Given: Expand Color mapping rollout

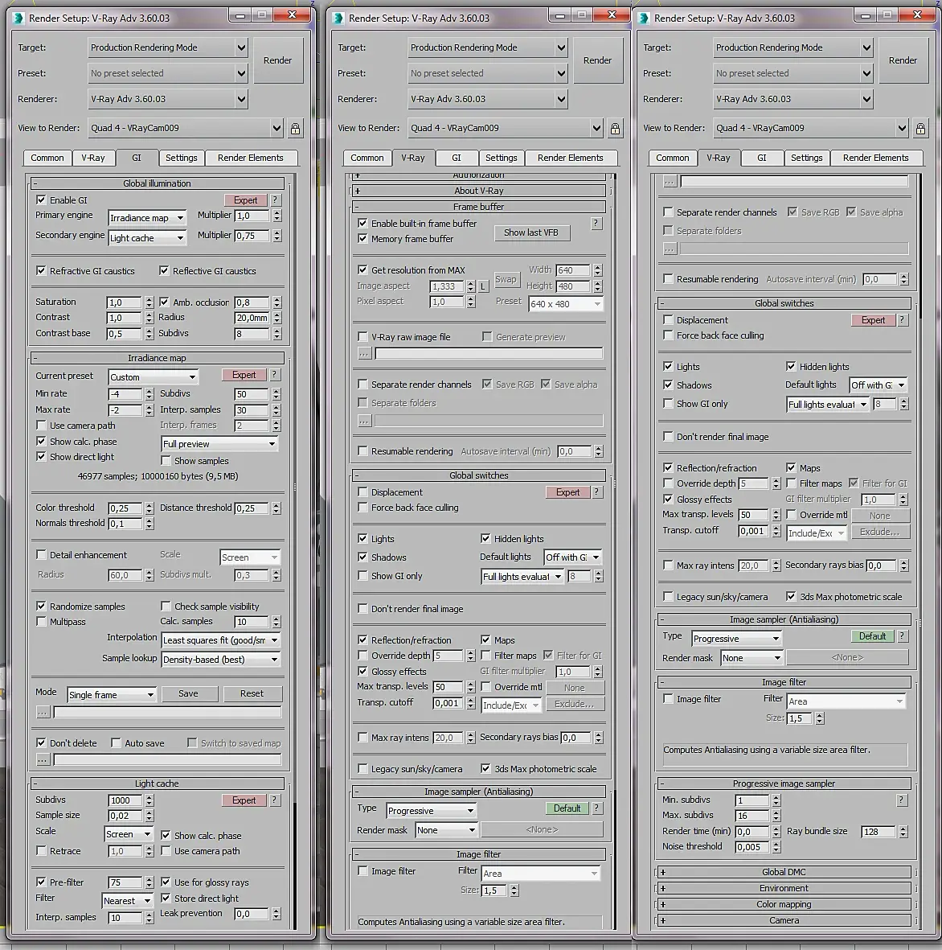Looking at the screenshot, I should click(x=784, y=904).
